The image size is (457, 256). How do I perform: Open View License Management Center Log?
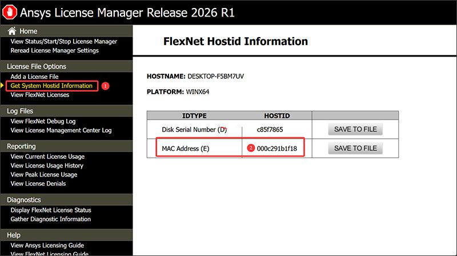[x=61, y=130]
